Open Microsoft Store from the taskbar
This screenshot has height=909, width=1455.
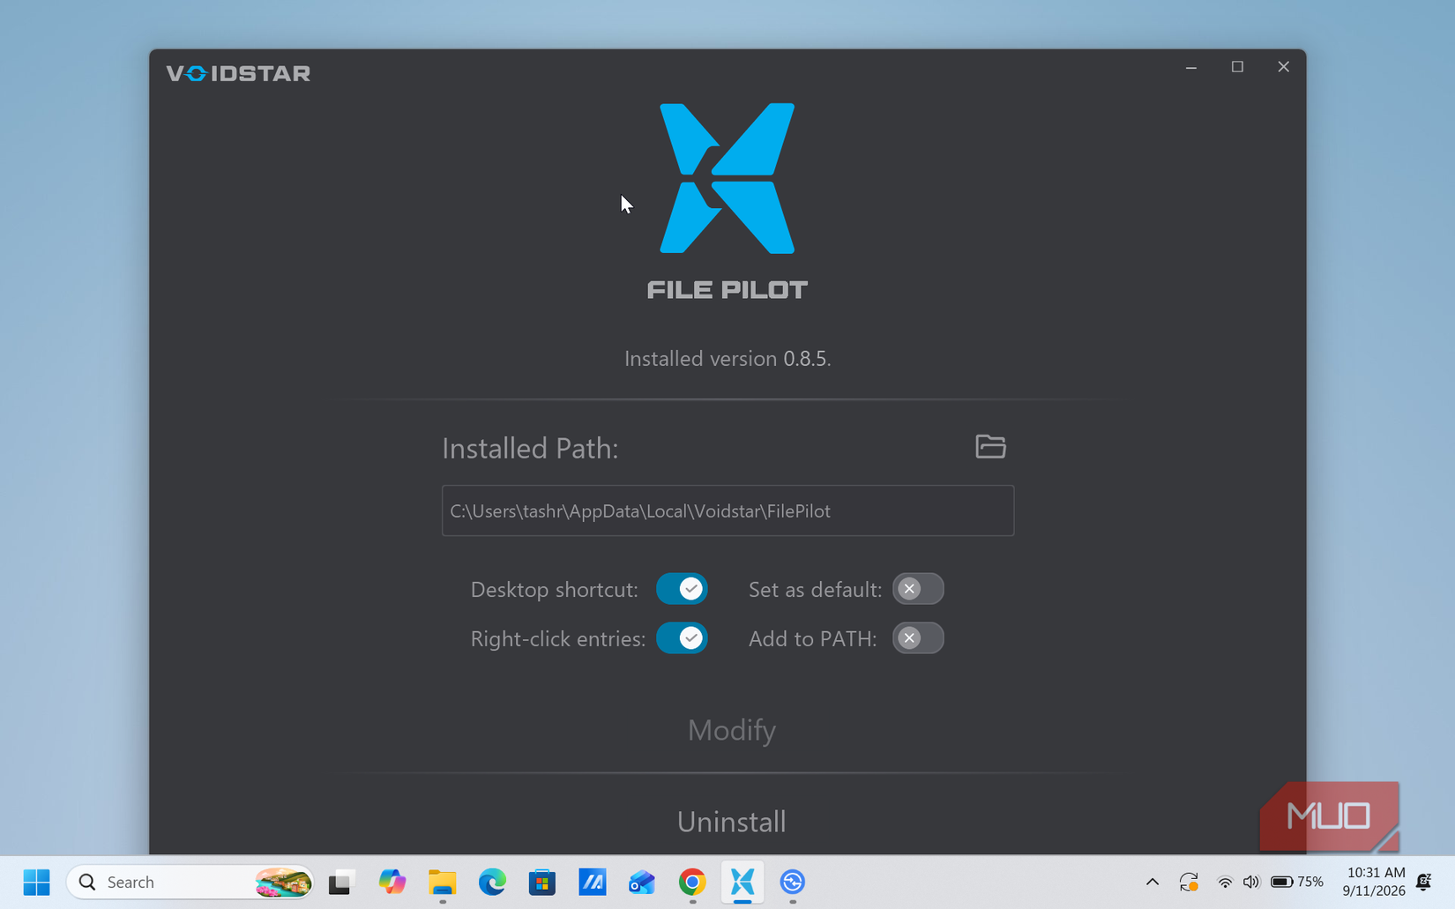click(542, 882)
